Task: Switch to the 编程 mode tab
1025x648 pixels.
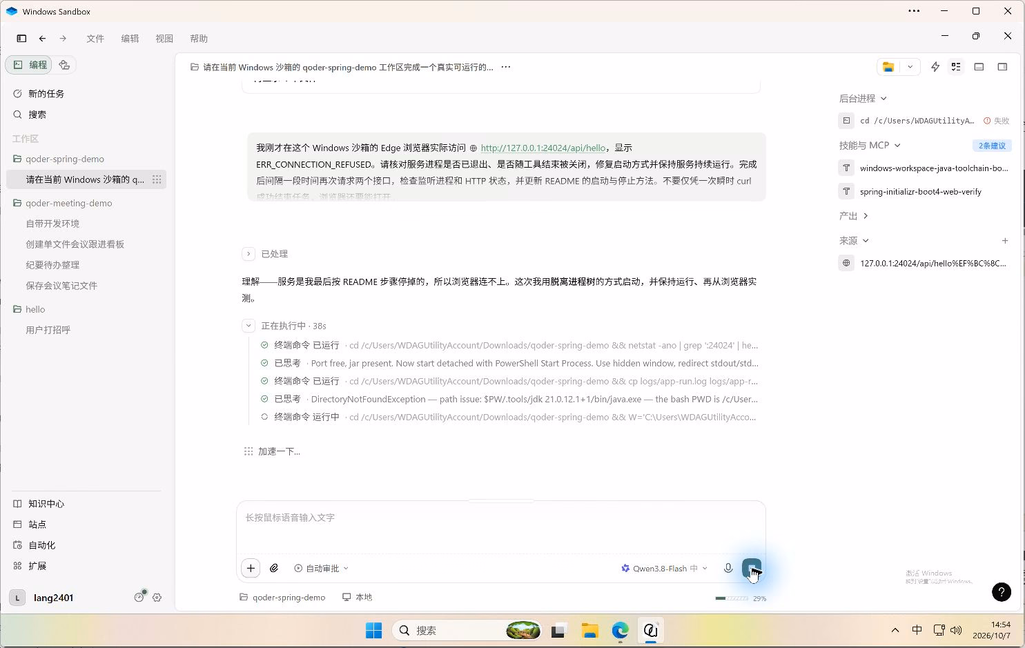Action: coord(30,65)
